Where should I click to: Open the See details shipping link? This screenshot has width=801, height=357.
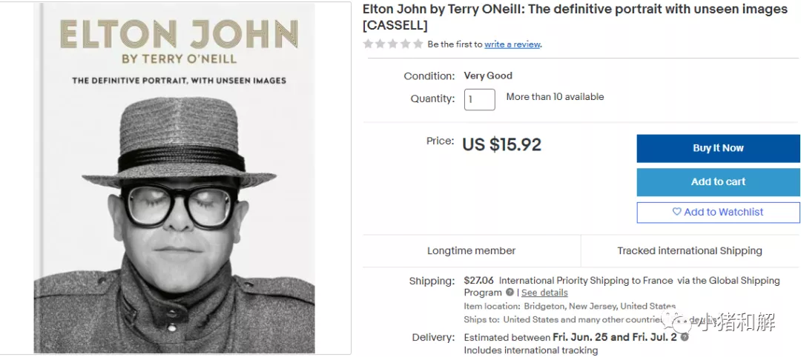(544, 293)
